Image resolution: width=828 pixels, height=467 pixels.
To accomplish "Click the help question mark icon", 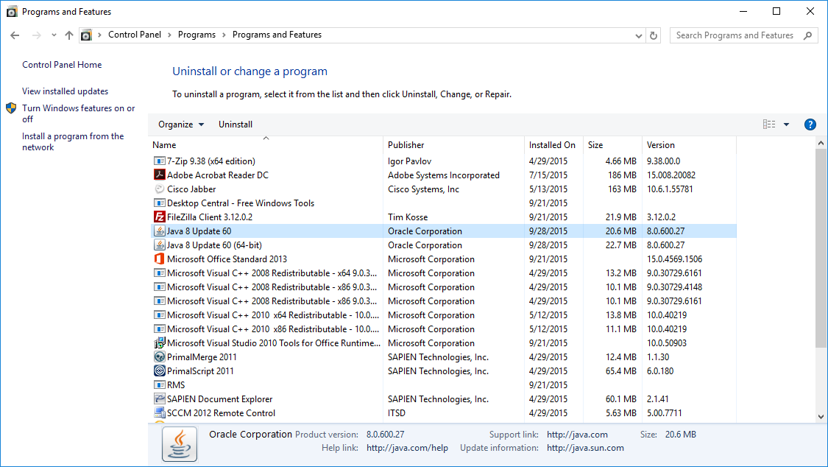I will point(810,124).
